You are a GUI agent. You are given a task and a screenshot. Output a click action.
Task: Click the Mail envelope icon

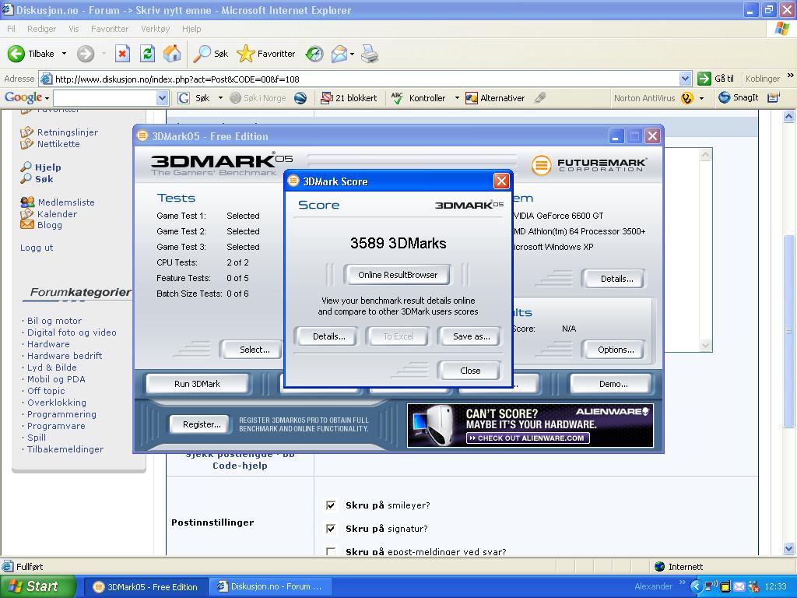tap(339, 54)
